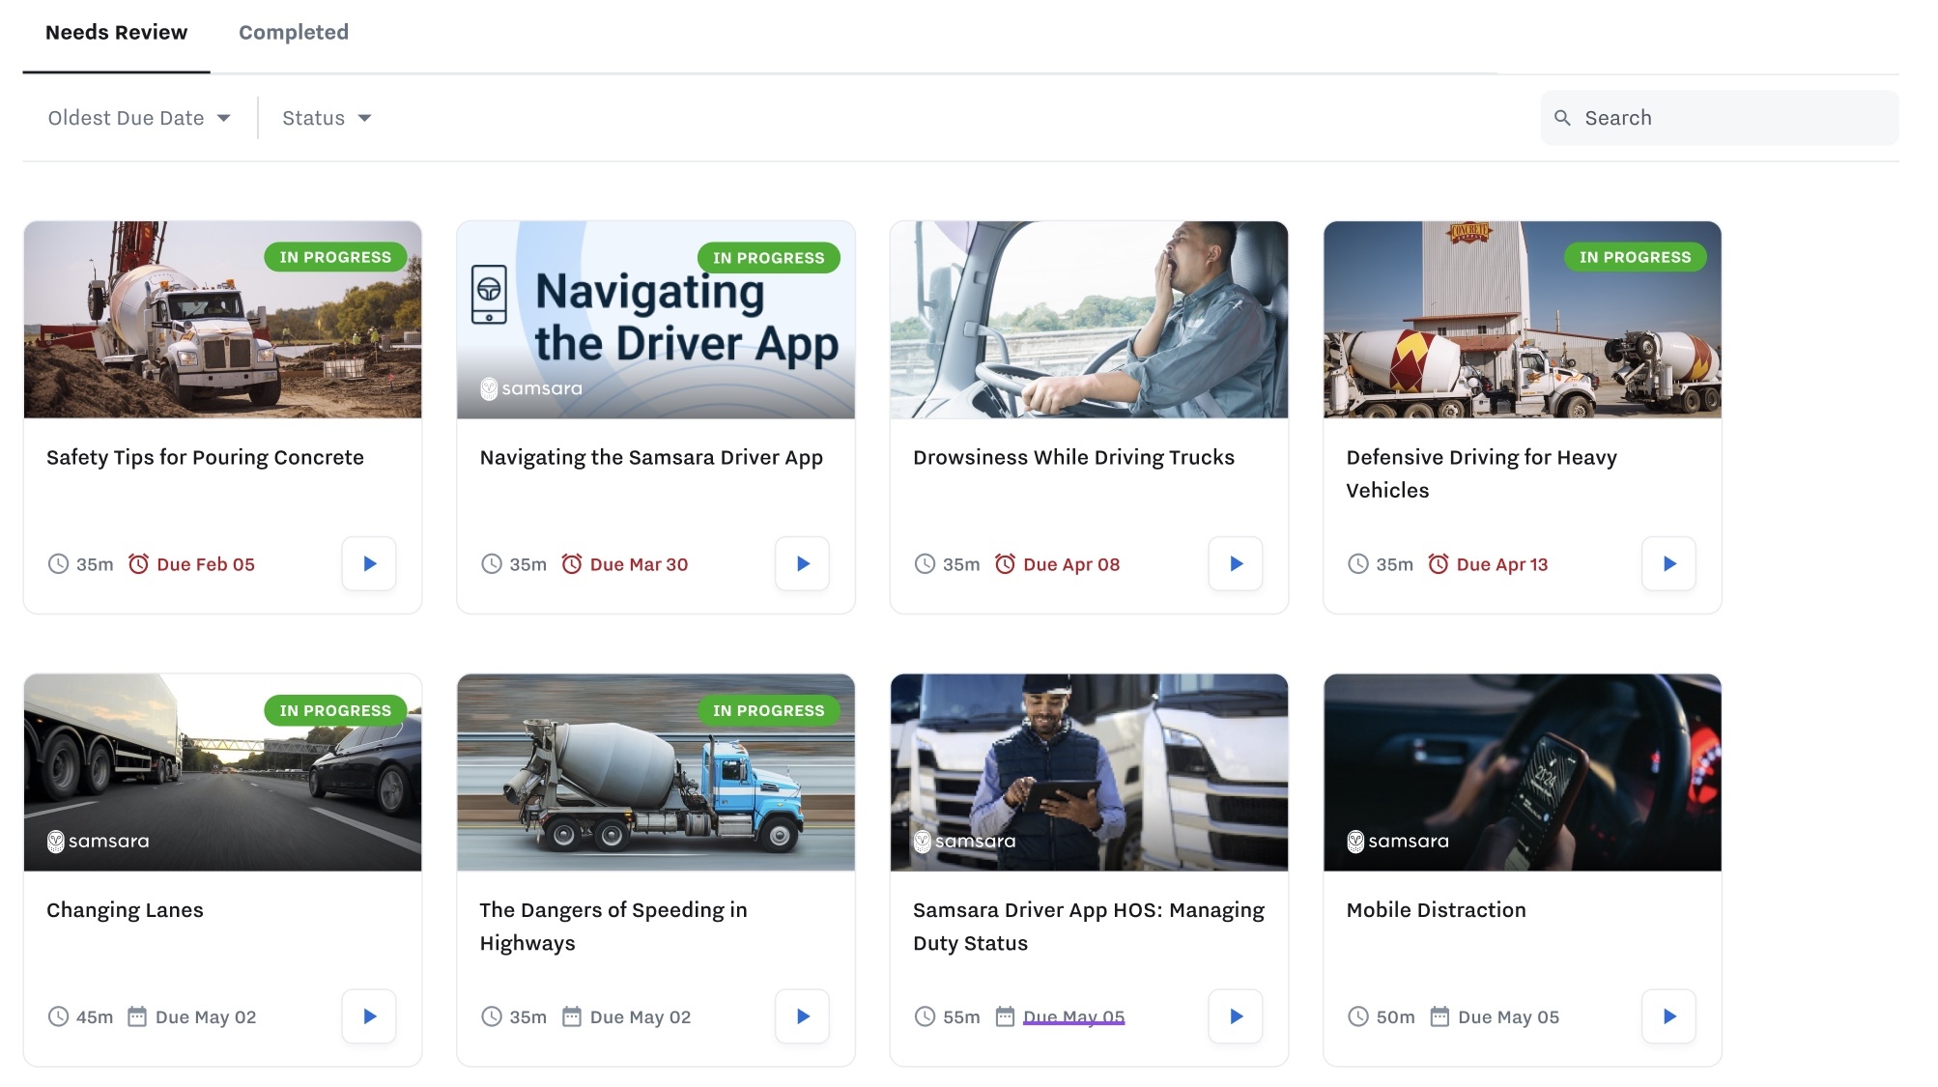Play the Safety Tips for Pouring Concrete course
The height and width of the screenshot is (1087, 1938).
tap(368, 563)
